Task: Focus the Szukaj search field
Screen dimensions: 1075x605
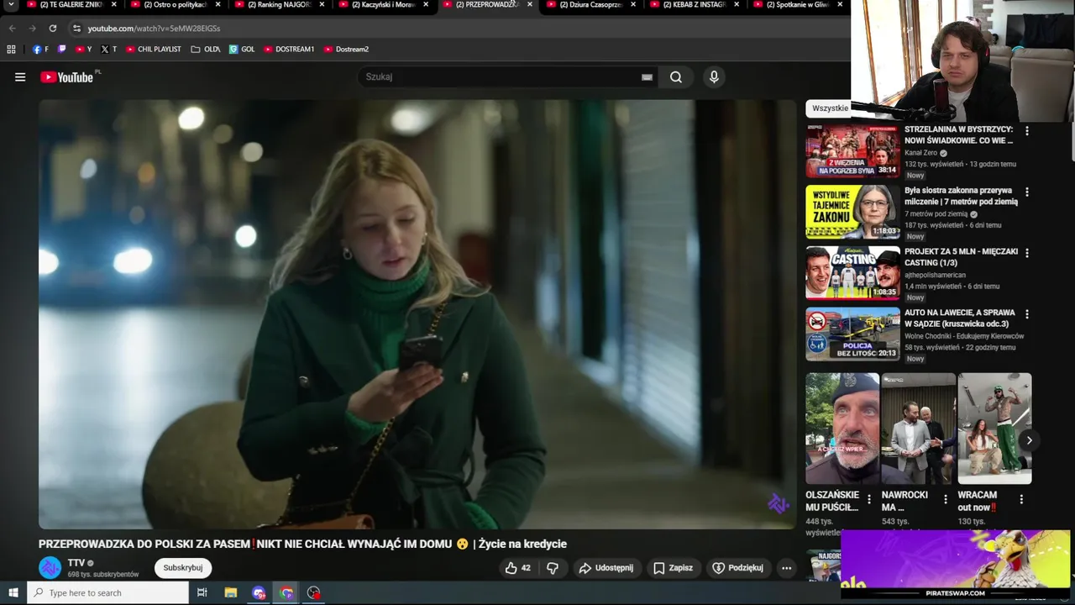Action: click(500, 77)
